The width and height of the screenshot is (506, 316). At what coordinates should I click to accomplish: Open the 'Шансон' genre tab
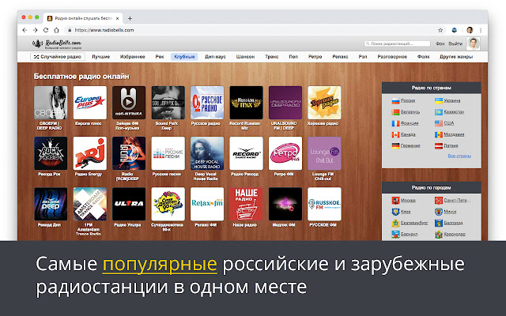click(x=246, y=58)
